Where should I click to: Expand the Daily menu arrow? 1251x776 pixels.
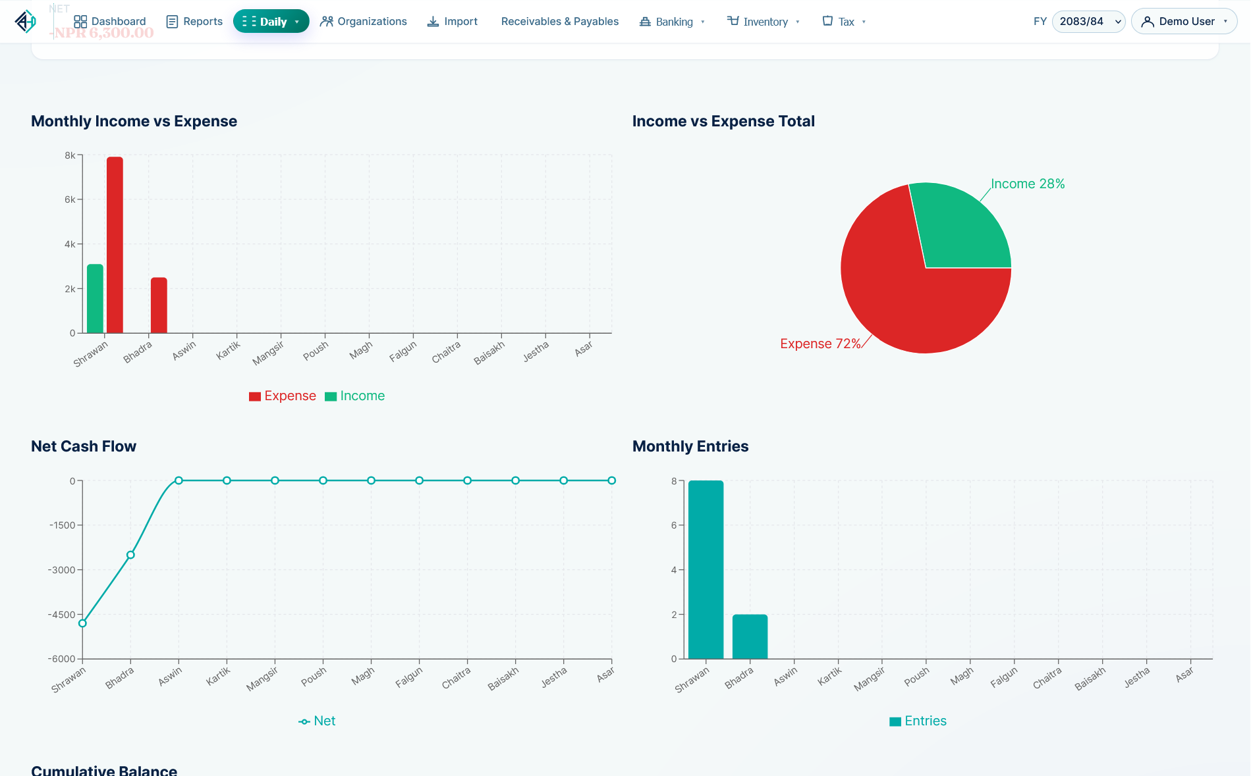(297, 22)
